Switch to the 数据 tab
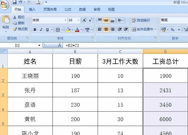 point(82,10)
